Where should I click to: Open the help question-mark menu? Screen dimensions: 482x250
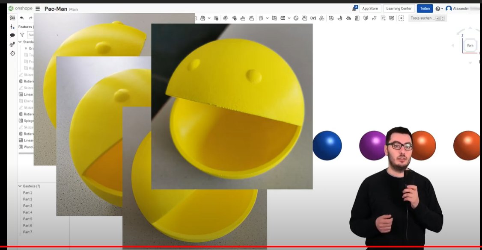click(439, 9)
